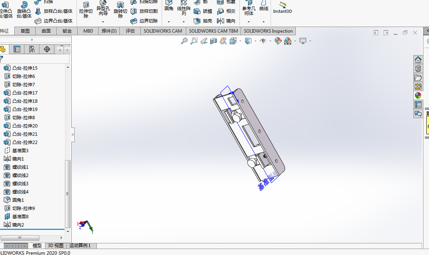The height and width of the screenshot is (255, 429).
Task: Click the Zoom to Fit icon
Action: pos(184,41)
